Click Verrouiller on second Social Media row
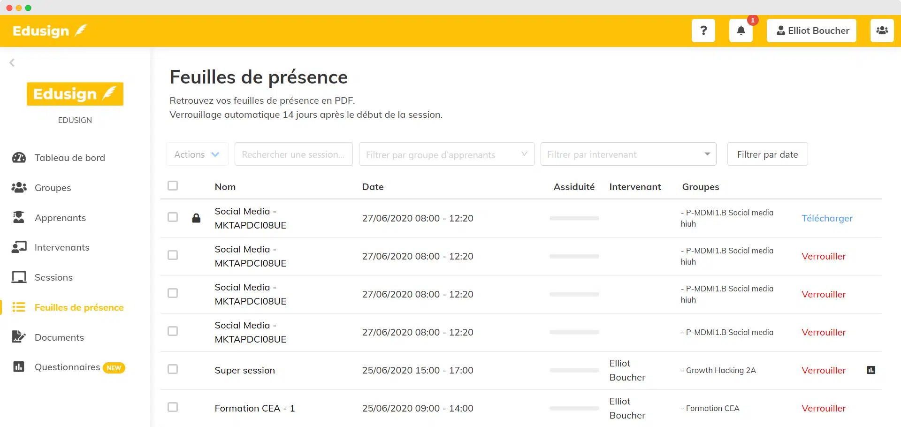The width and height of the screenshot is (901, 427). [x=824, y=256]
